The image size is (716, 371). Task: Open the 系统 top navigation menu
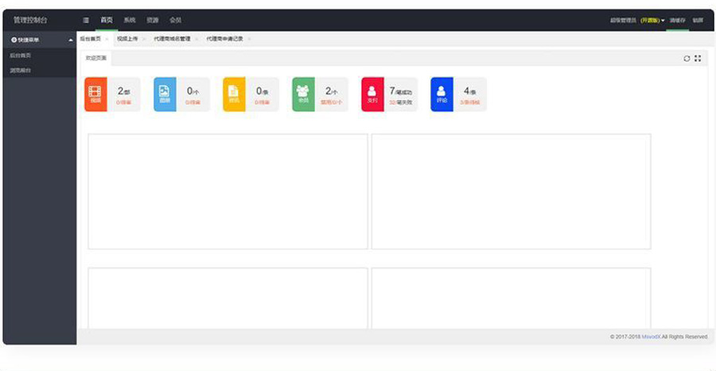click(x=130, y=20)
